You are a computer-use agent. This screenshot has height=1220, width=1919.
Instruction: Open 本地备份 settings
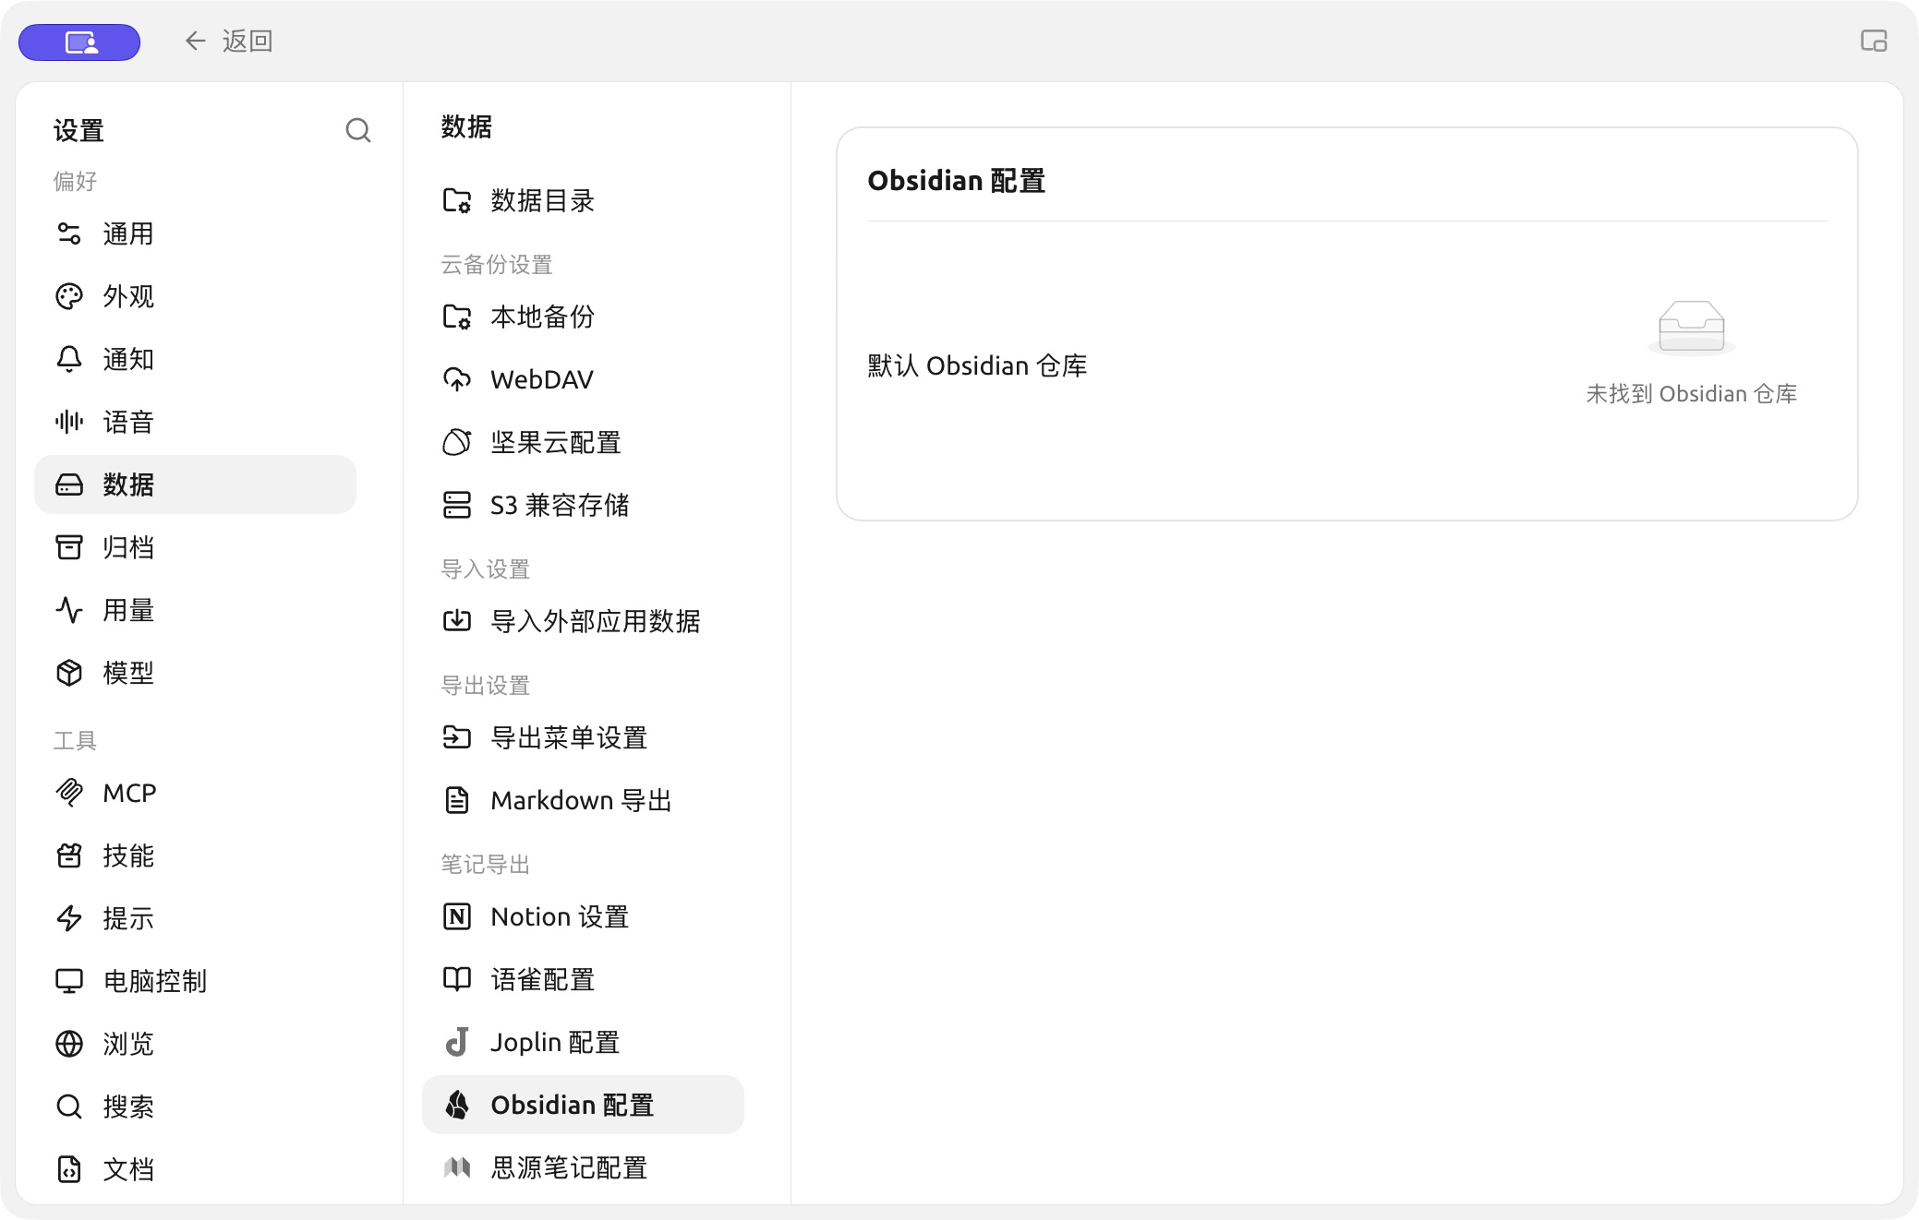[583, 317]
